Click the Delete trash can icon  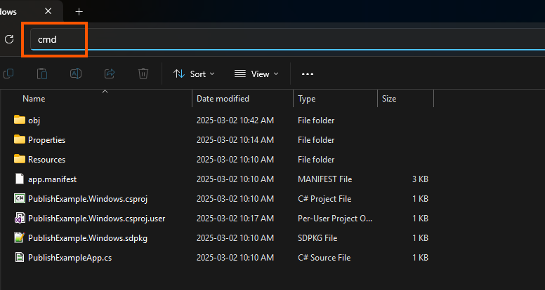[143, 74]
